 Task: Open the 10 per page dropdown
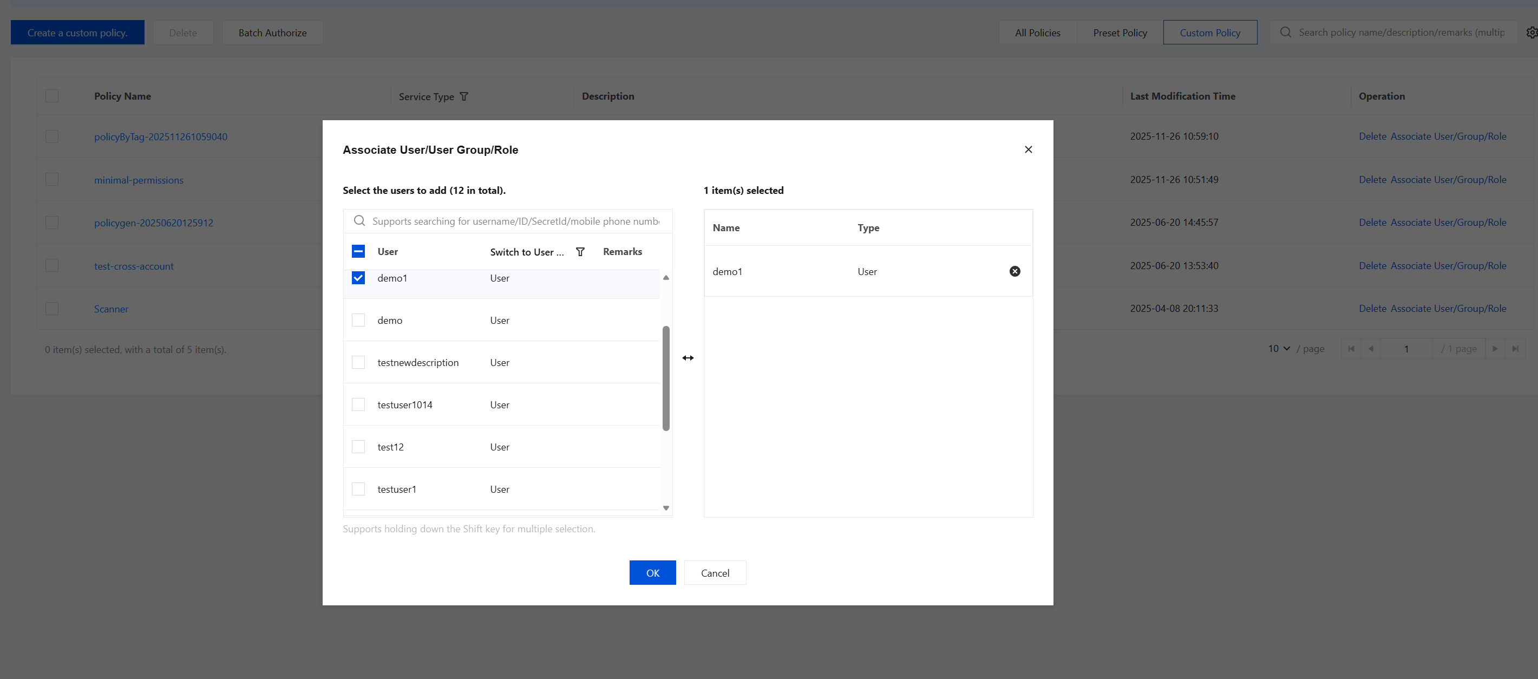click(1279, 349)
